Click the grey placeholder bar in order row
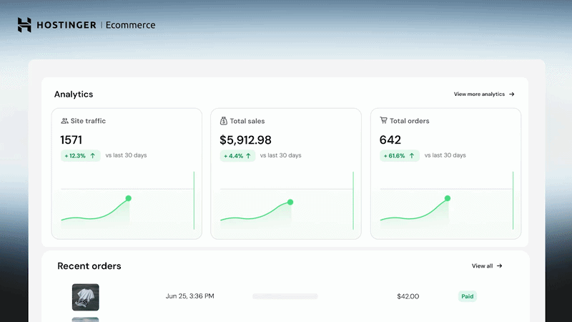The height and width of the screenshot is (322, 572). pos(285,296)
